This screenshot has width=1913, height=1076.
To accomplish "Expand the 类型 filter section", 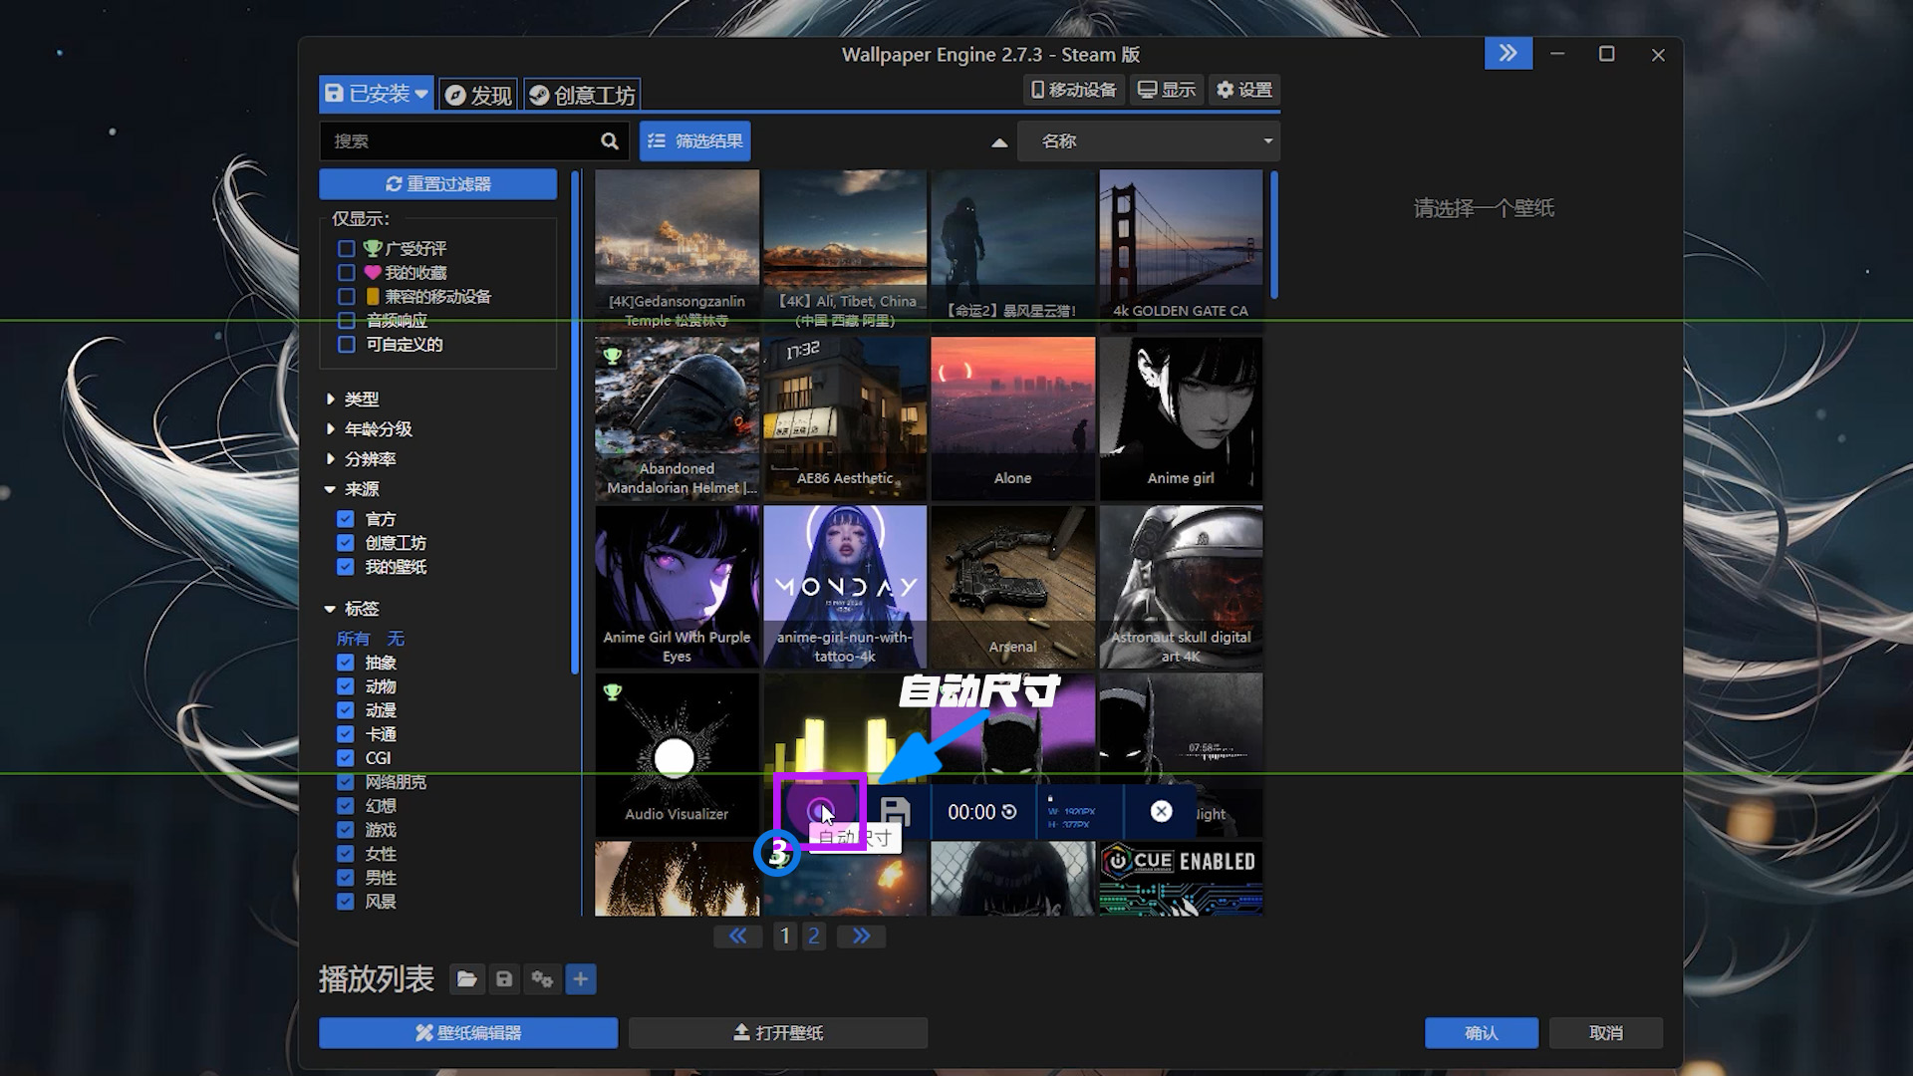I will (352, 399).
